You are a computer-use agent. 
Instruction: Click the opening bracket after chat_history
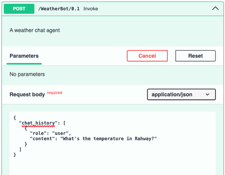click(x=64, y=123)
